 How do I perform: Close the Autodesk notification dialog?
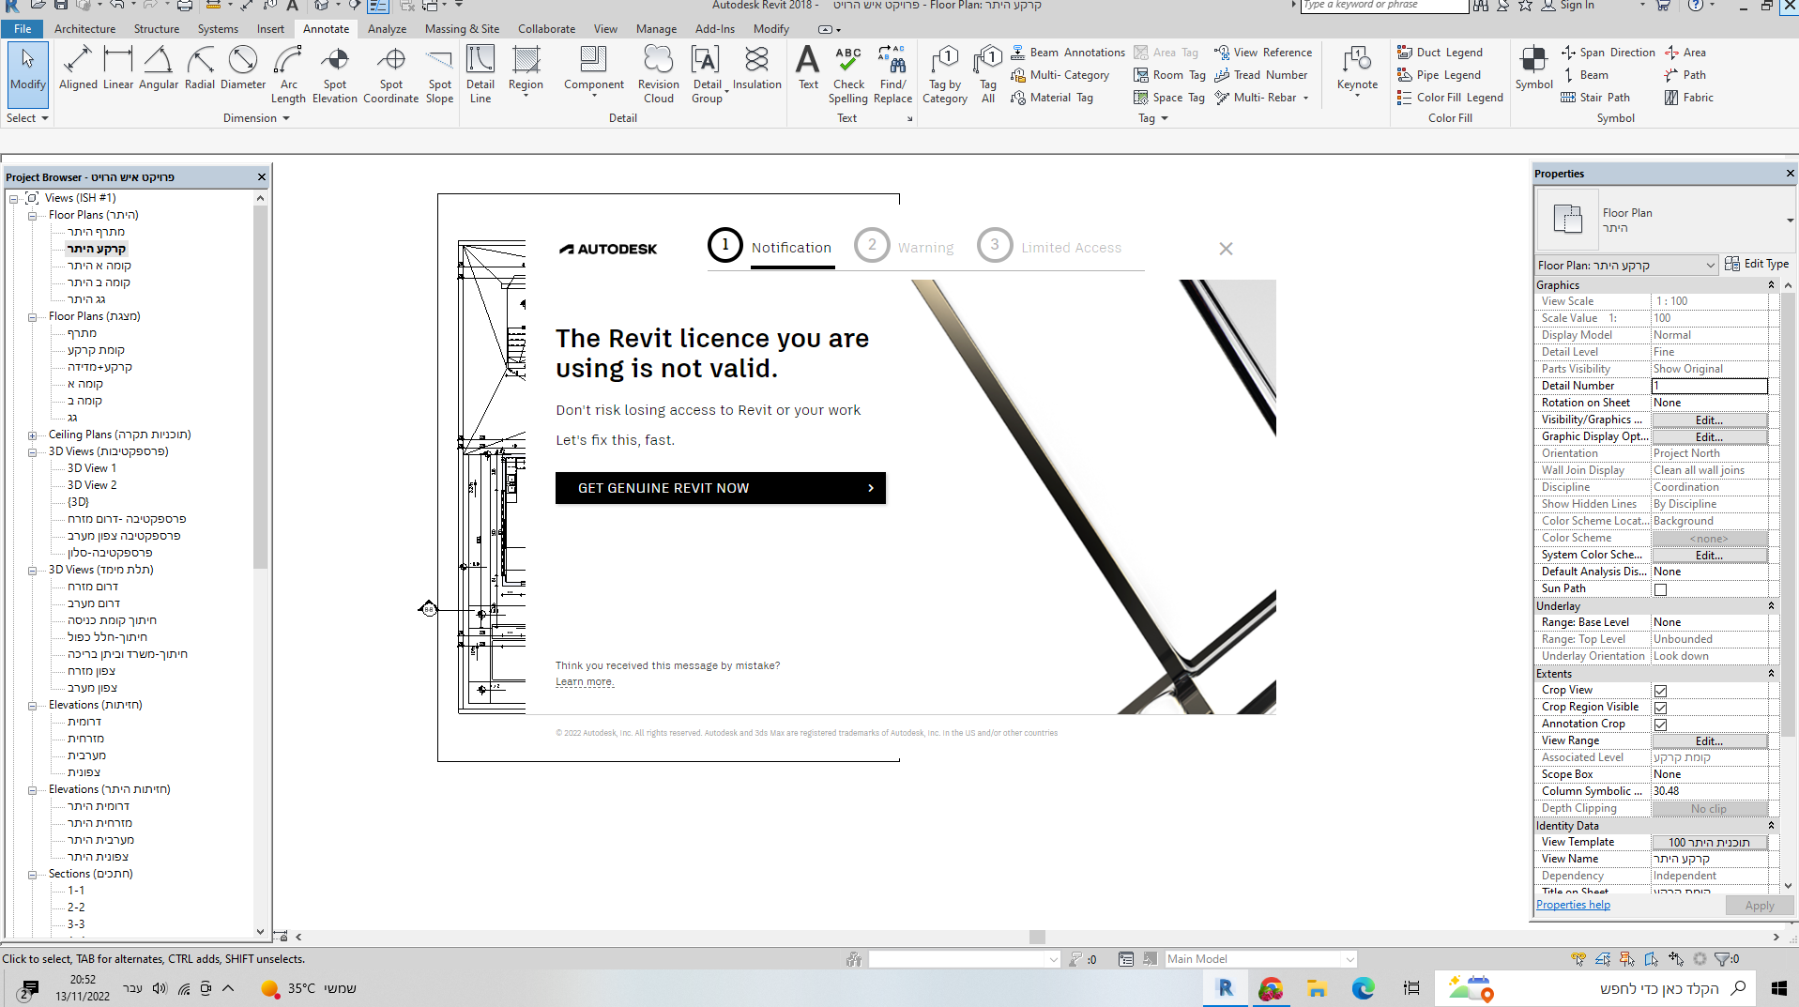click(1226, 249)
